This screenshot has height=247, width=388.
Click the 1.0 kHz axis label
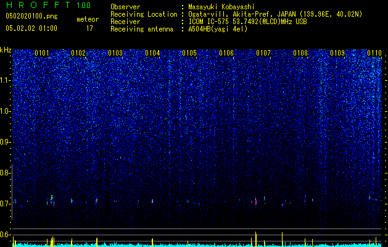click(x=5, y=111)
